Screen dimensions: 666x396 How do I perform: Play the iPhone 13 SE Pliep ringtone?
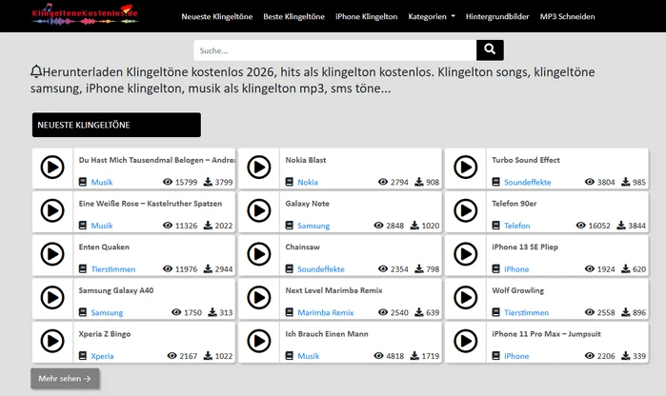click(x=466, y=254)
